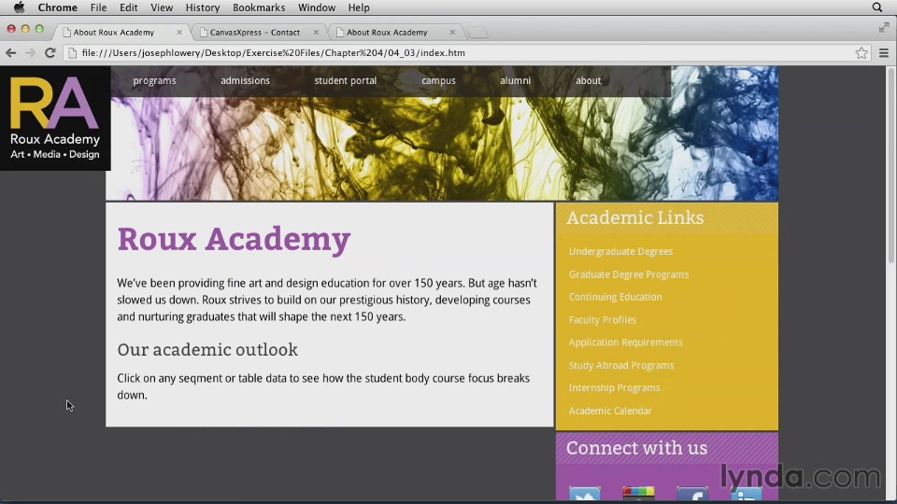
Task: Open student portal nav link
Action: (346, 80)
